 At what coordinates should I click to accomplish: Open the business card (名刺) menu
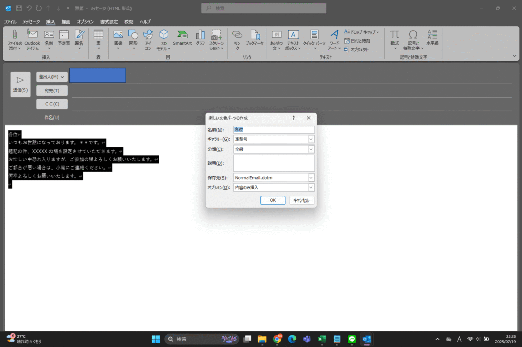pos(49,40)
